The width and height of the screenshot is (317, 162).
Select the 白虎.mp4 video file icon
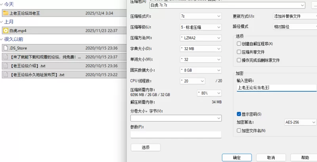(x=6, y=31)
